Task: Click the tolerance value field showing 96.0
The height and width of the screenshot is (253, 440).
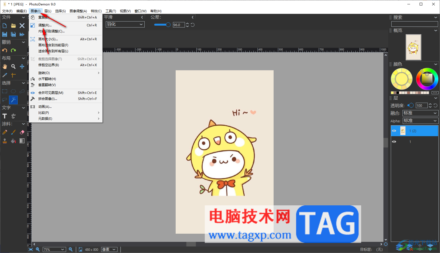Action: 179,25
